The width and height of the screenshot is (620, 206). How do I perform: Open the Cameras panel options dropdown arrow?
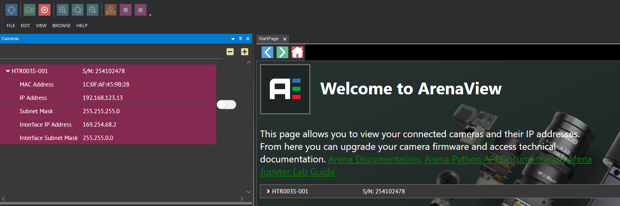(x=233, y=39)
